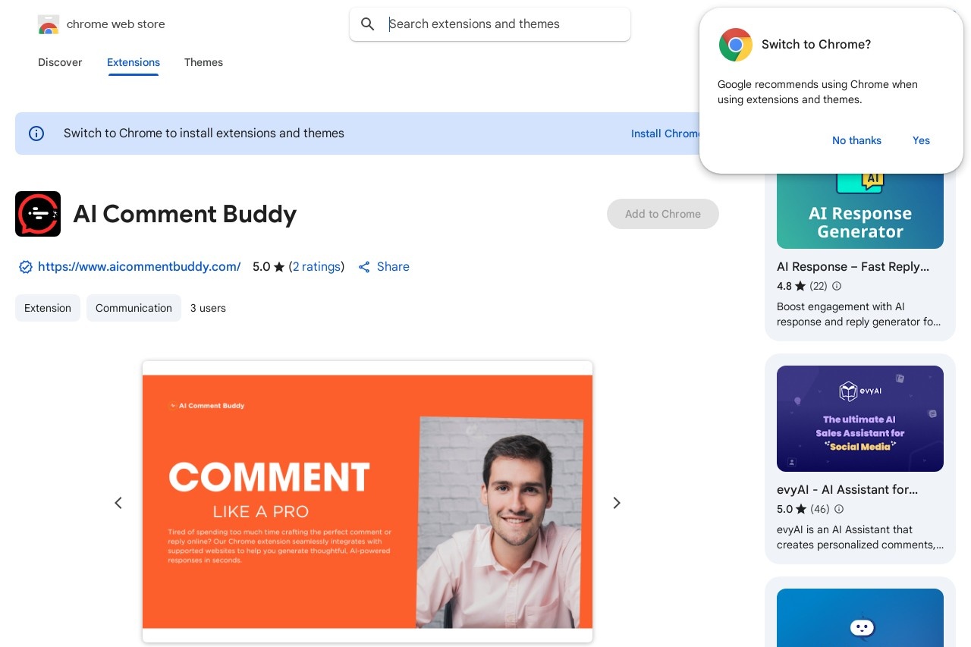Click the 5.0 star rating of AI Comment Buddy

[x=269, y=267]
